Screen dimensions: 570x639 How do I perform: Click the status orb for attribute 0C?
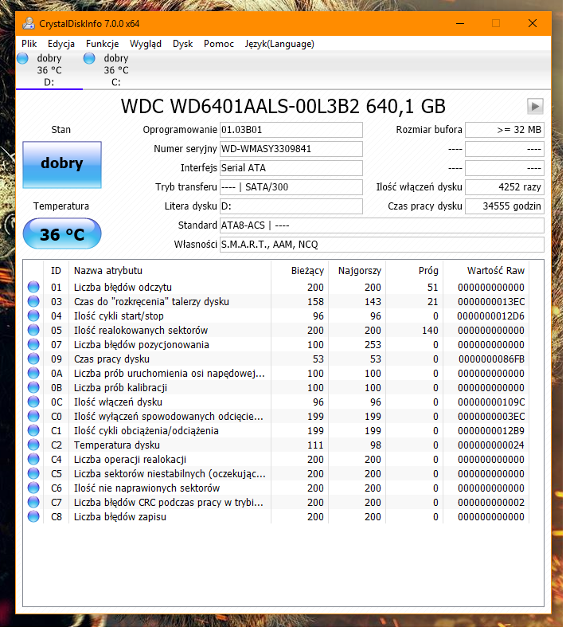[x=33, y=402]
